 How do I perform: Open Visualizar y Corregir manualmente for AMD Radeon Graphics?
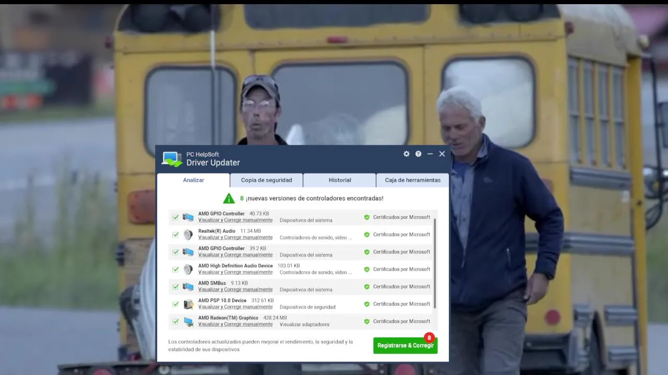[x=235, y=324]
